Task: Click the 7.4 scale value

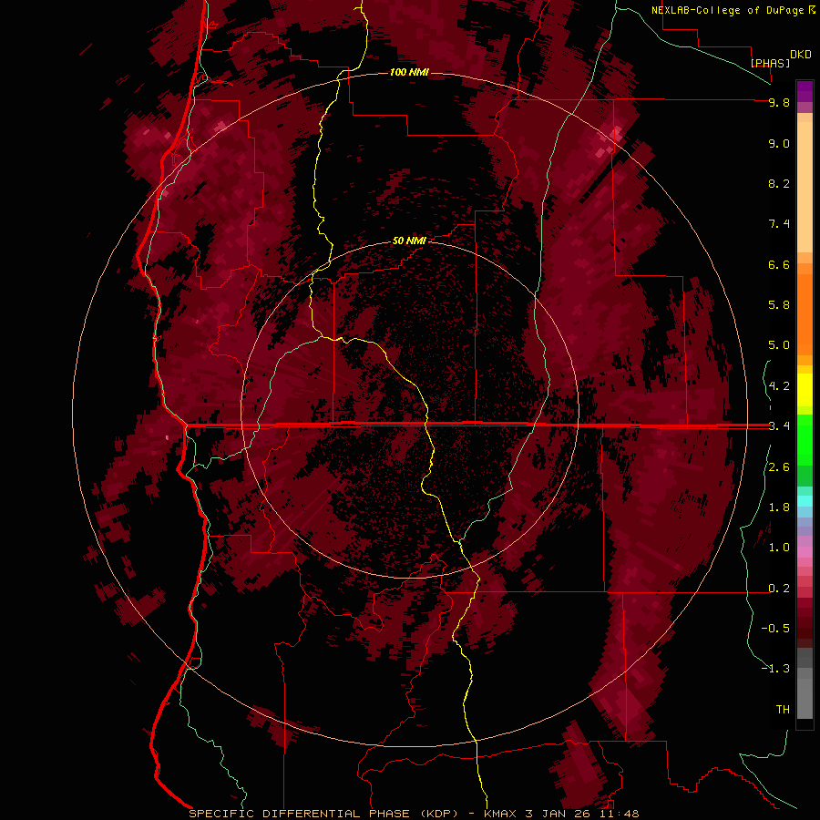Action: pyautogui.click(x=779, y=224)
